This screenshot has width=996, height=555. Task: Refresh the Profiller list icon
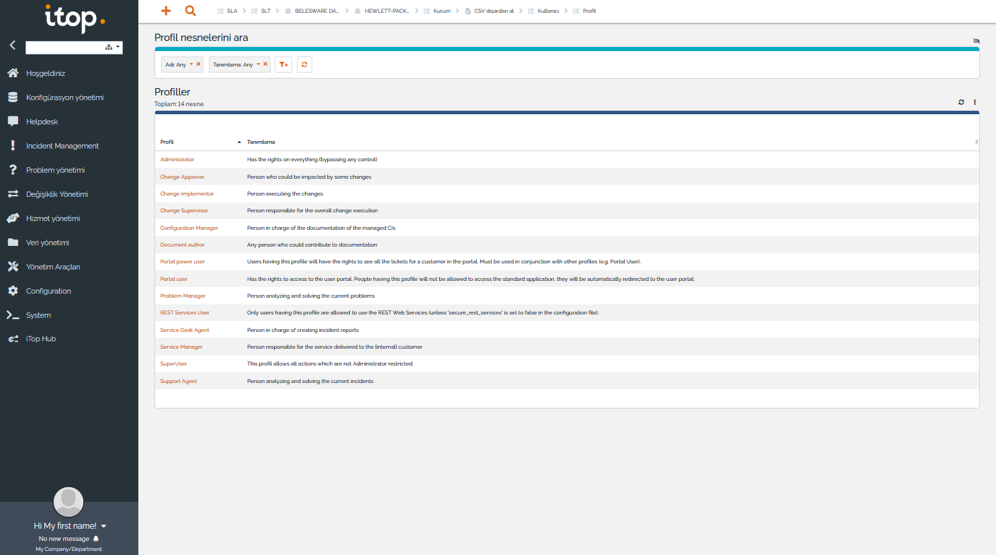coord(961,102)
